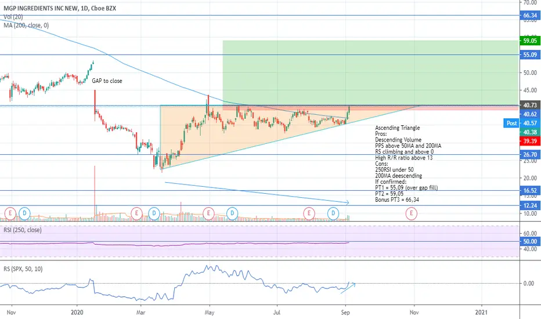The height and width of the screenshot is (319, 541).
Task: Open the mid-March 2020 dividend marker
Action: (154, 213)
